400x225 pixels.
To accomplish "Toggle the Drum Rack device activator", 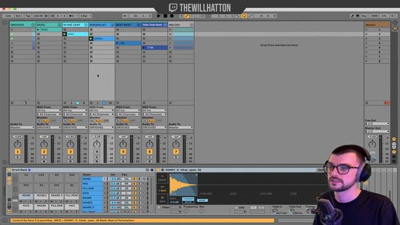I will [x=9, y=170].
